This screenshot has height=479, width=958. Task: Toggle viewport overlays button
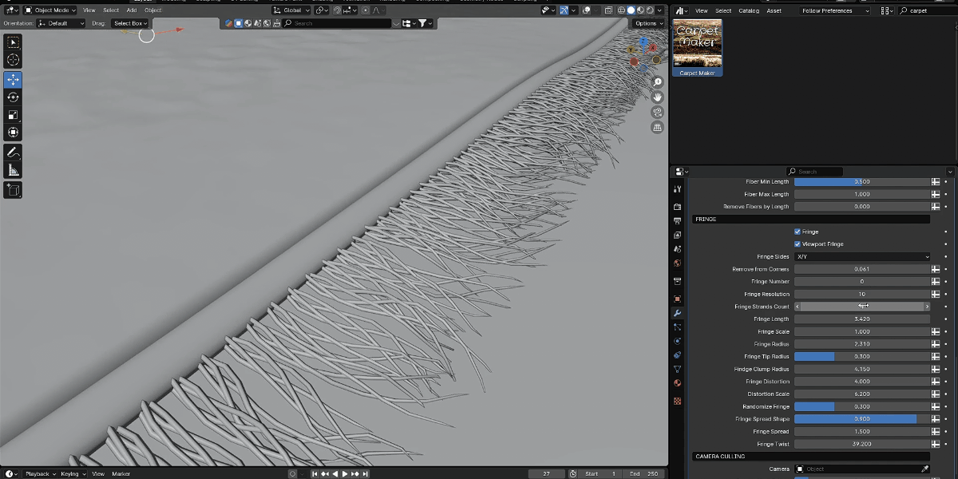tap(585, 10)
